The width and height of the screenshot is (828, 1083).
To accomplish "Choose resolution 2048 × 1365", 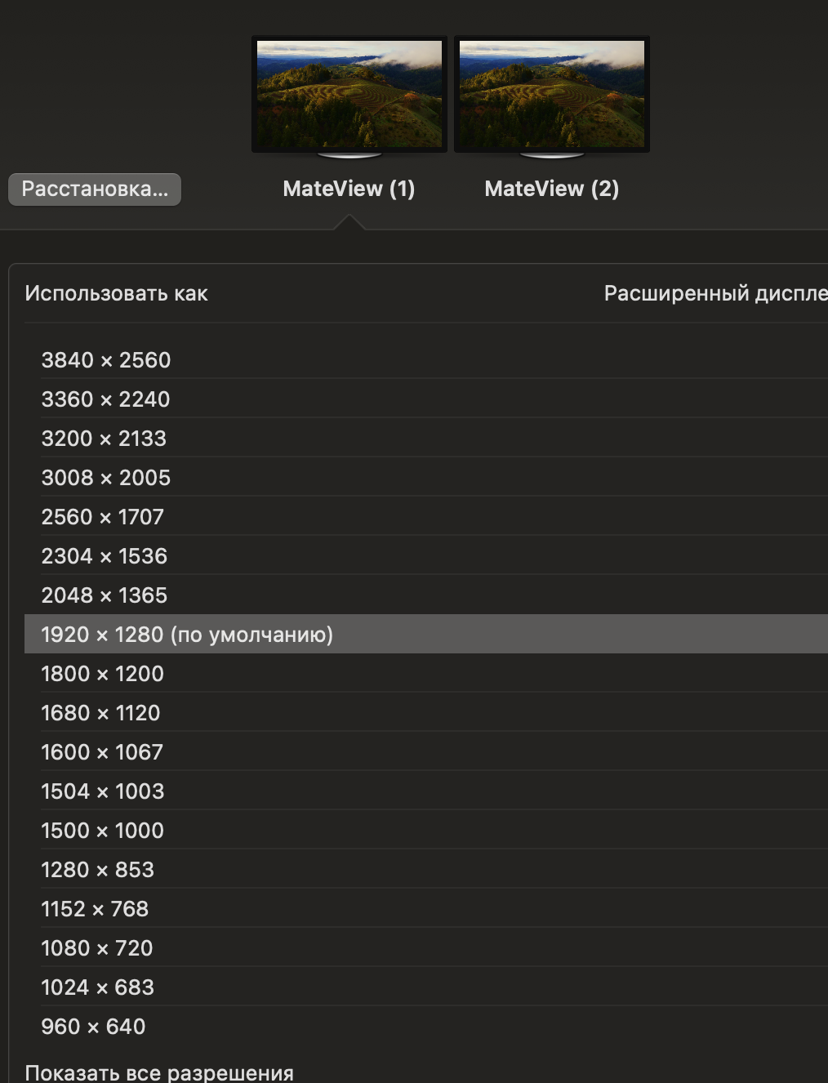I will pos(426,595).
